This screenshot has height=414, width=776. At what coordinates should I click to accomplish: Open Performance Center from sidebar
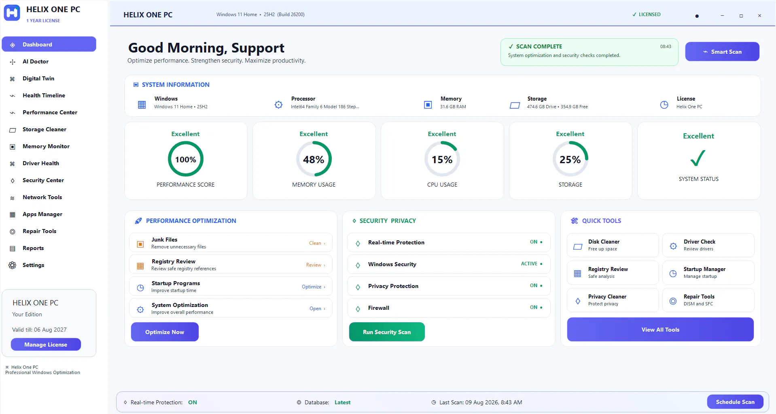pos(49,112)
